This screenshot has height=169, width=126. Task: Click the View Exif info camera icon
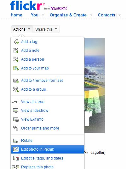[x=16, y=119]
